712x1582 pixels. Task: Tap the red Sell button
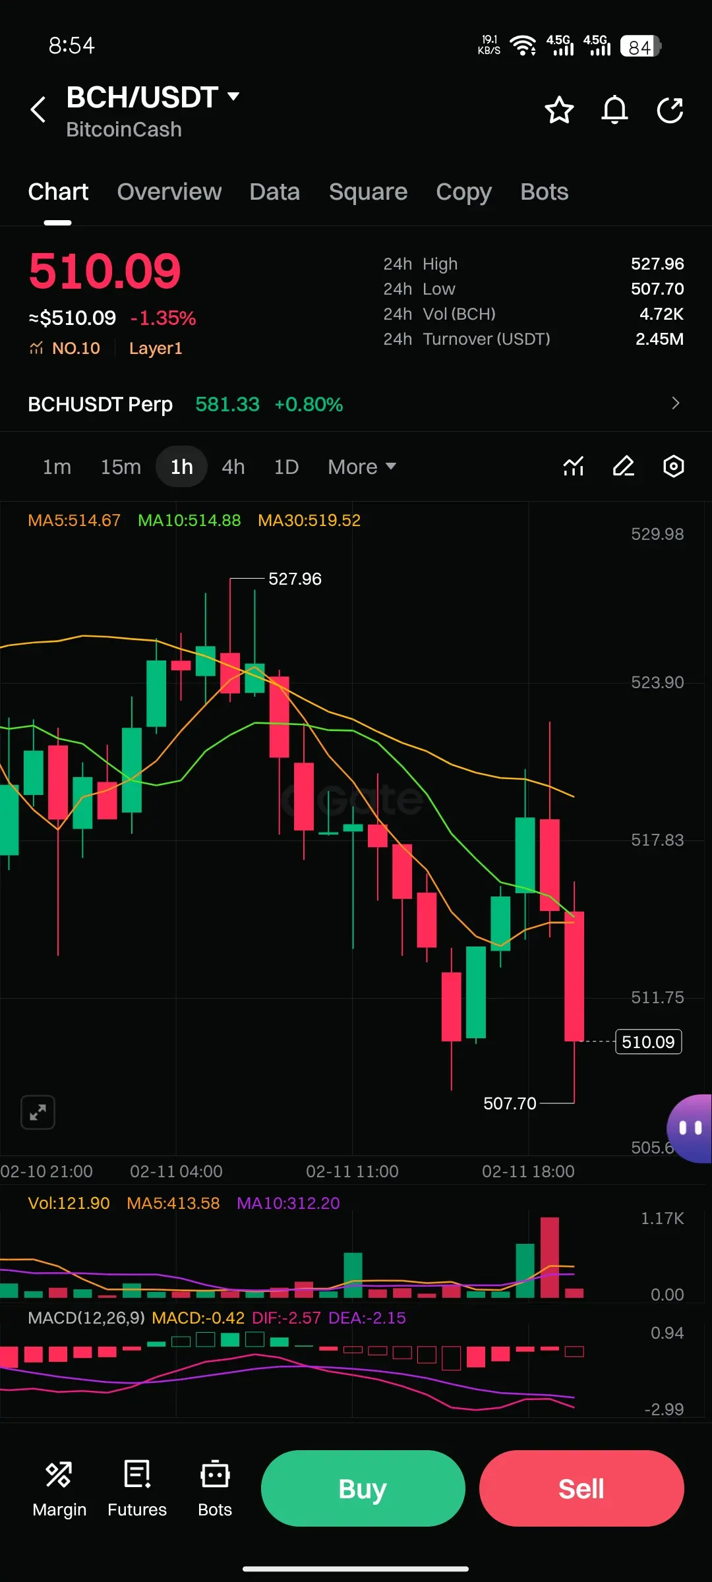[581, 1488]
